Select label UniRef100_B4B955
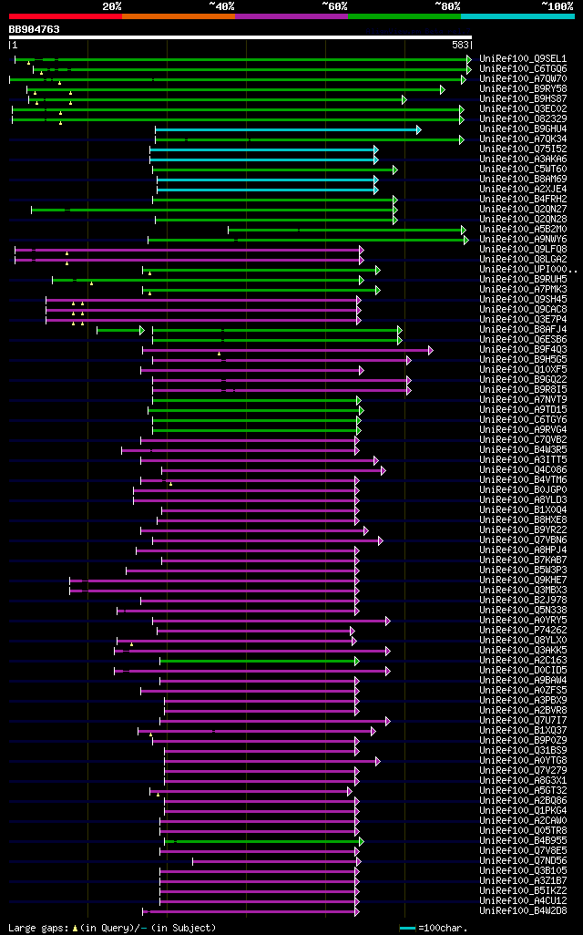583x935 pixels. click(x=523, y=840)
